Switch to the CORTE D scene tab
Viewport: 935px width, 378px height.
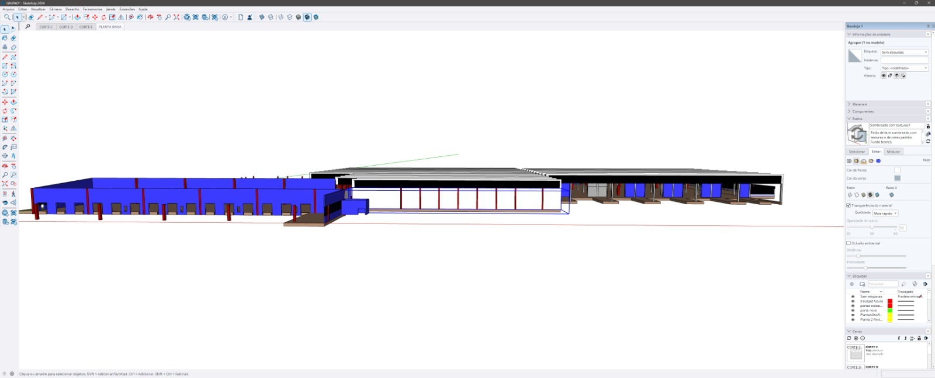[66, 27]
